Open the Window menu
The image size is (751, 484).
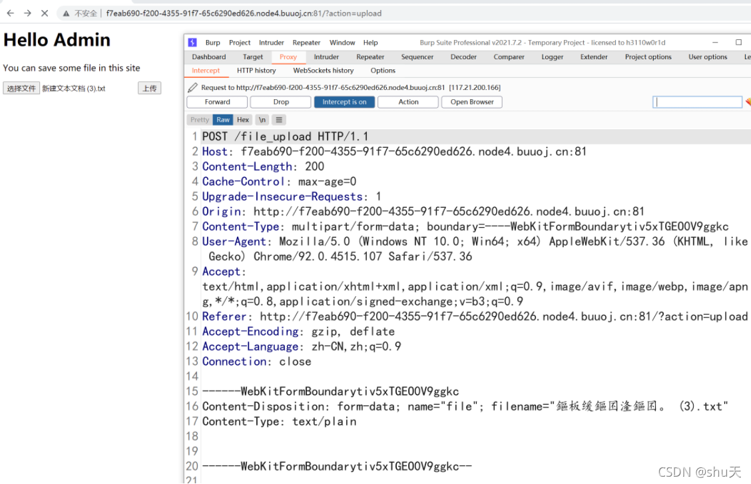click(342, 43)
